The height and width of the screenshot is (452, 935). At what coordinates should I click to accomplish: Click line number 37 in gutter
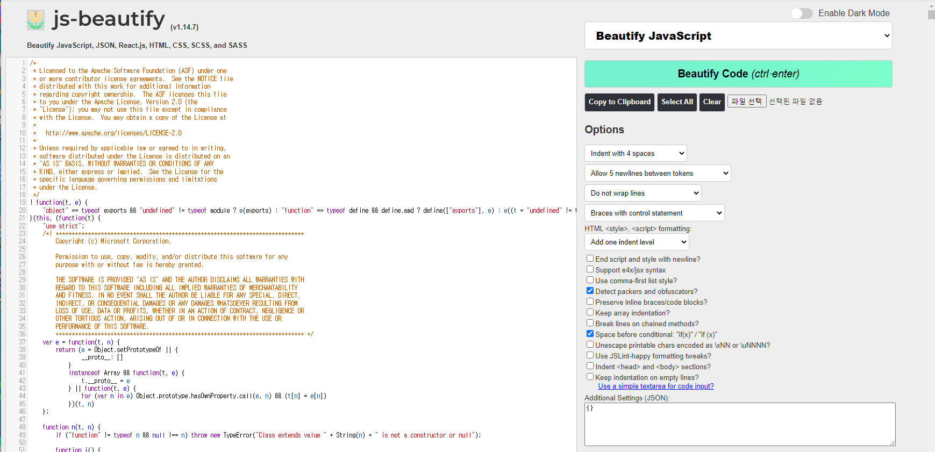click(22, 342)
